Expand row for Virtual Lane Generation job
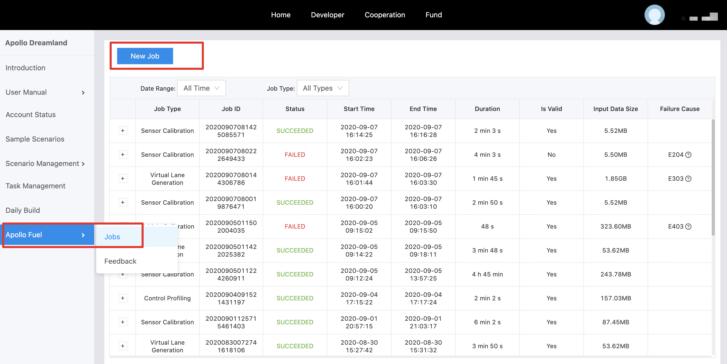The image size is (727, 364). click(x=122, y=178)
